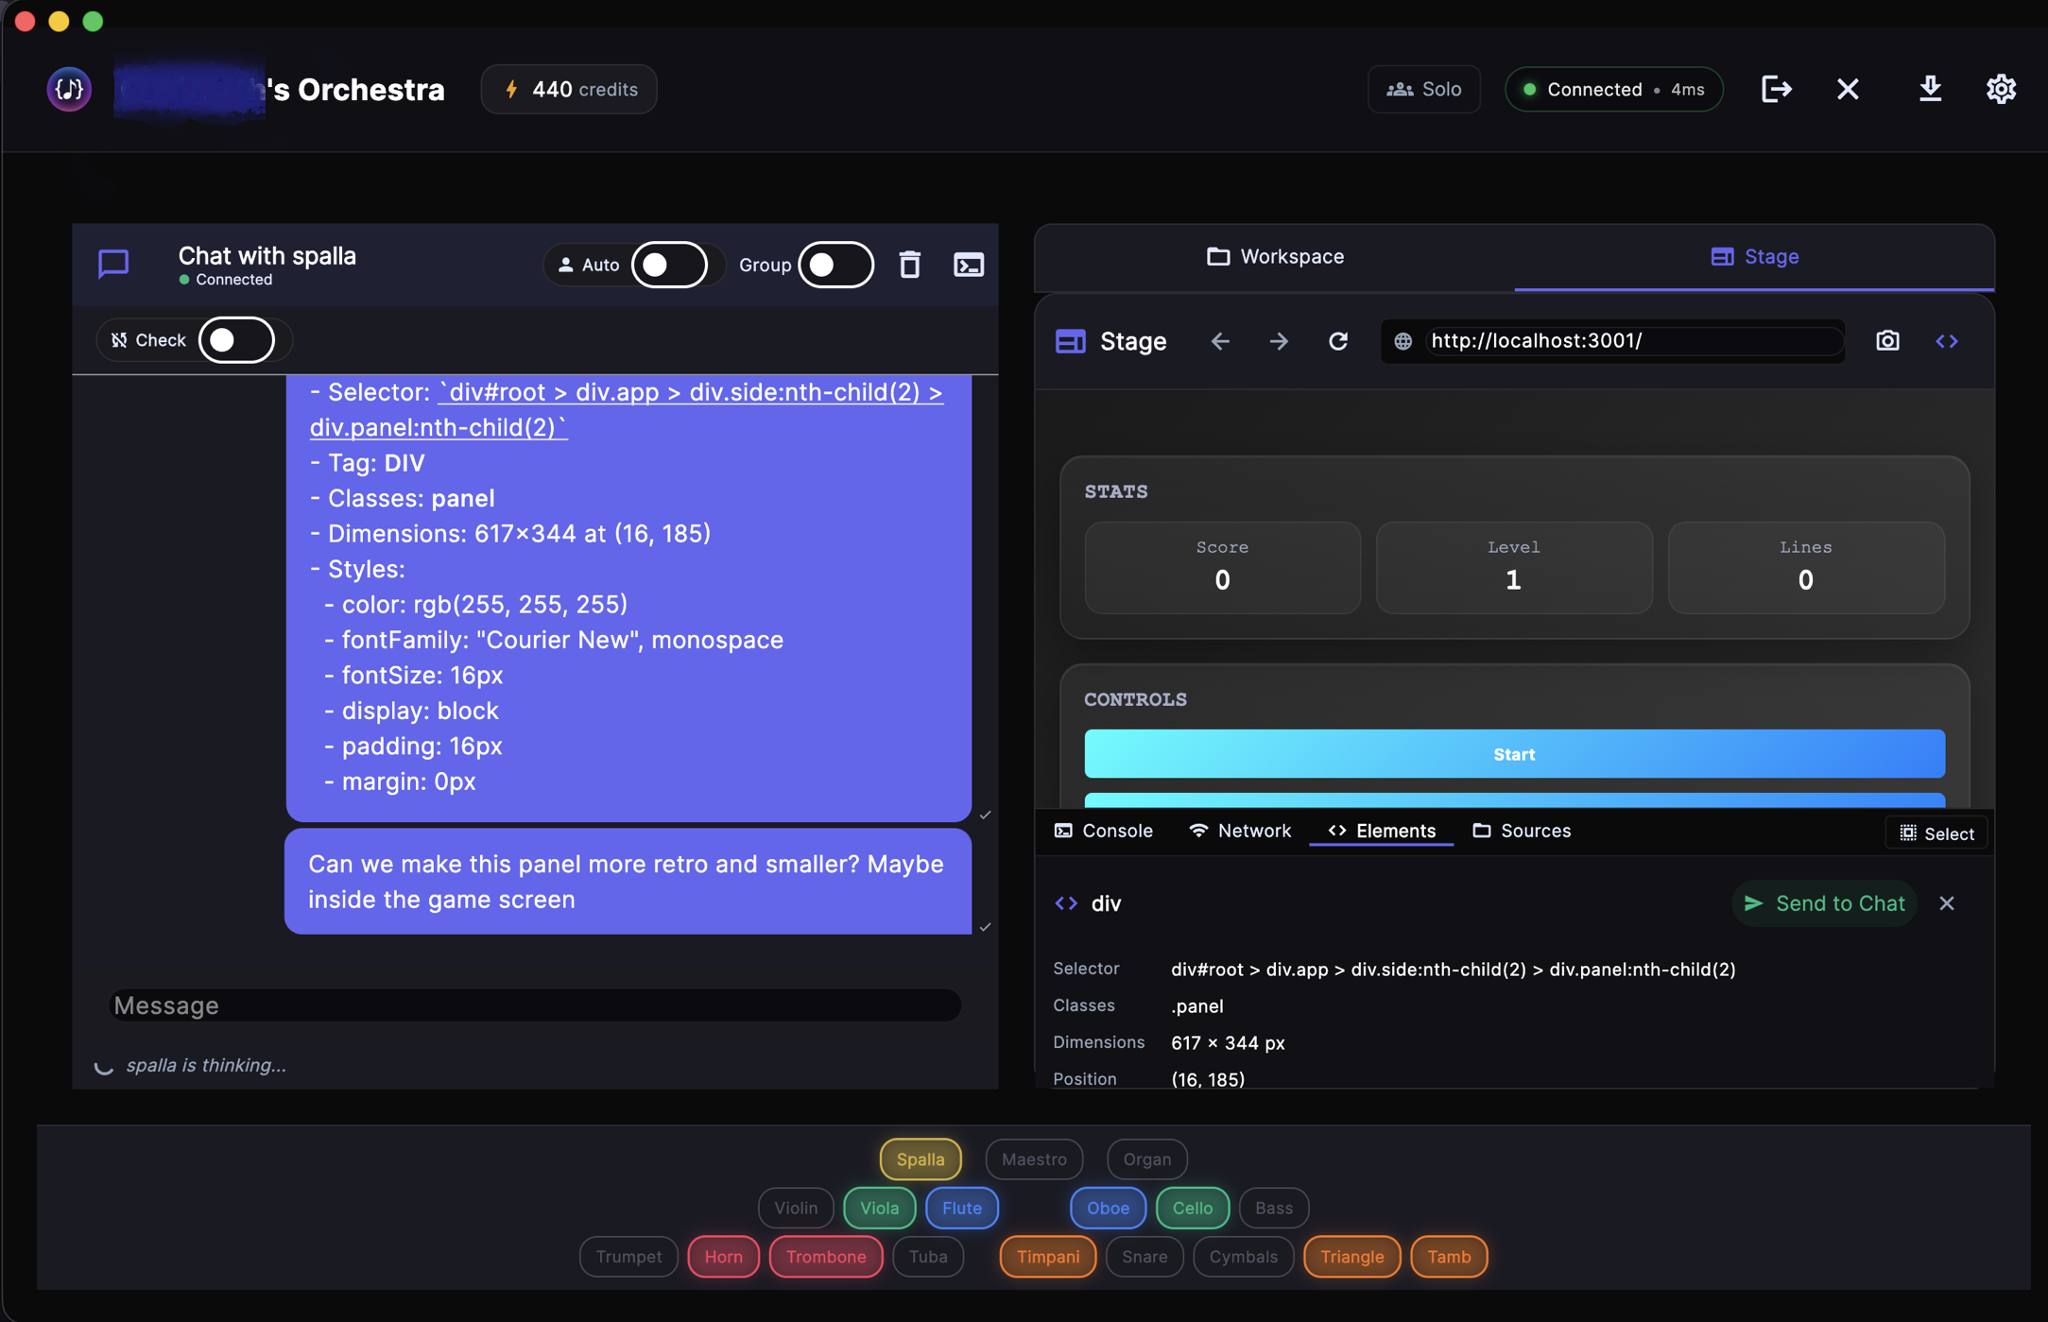2048x1322 pixels.
Task: Turn on the Group chat toggle
Action: click(x=835, y=265)
